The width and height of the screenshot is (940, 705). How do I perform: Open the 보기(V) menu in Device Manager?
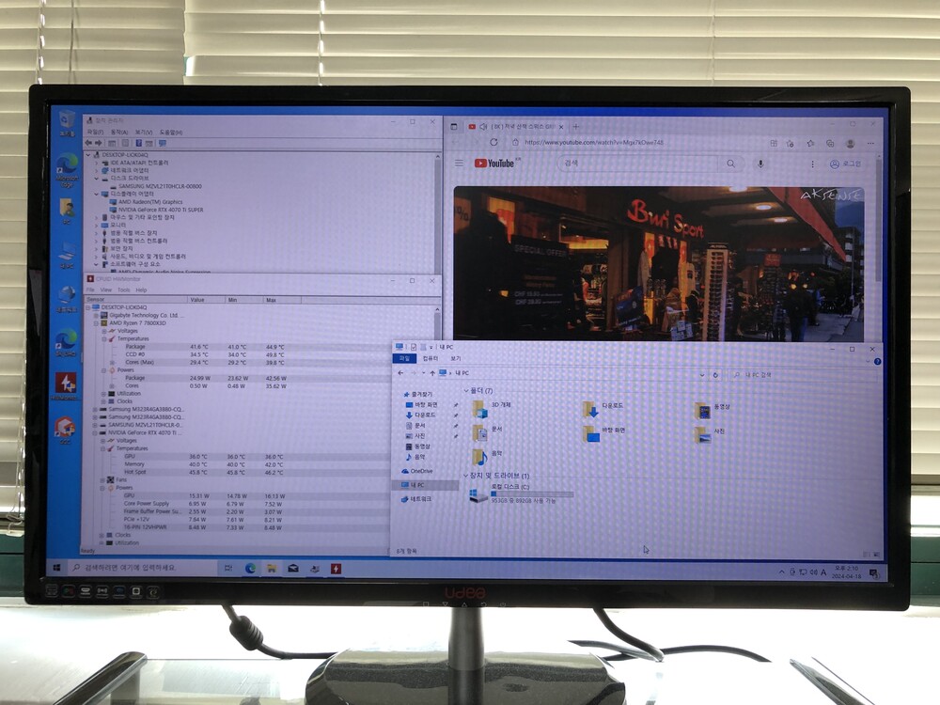(143, 133)
